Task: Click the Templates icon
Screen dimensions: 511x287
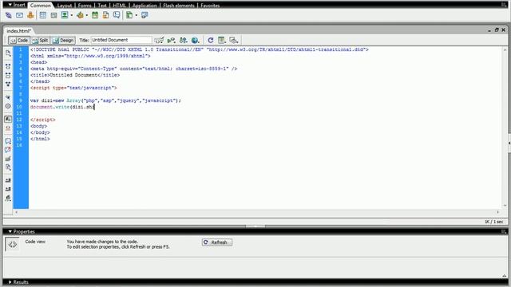Action: 129,15
